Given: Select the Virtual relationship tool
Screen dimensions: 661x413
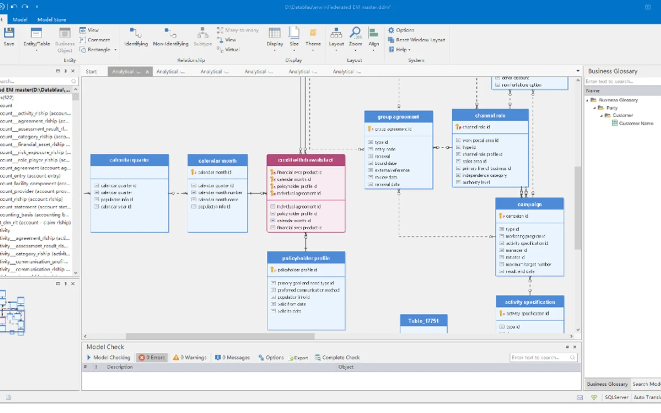Looking at the screenshot, I should (x=228, y=50).
